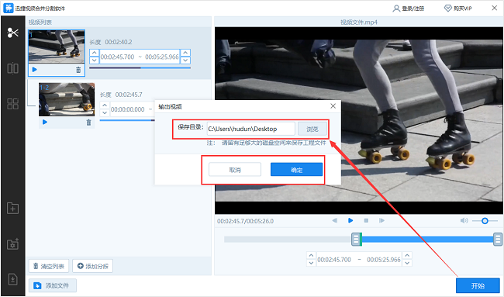Increase end time of first clip
The width and height of the screenshot is (504, 297).
(185, 53)
